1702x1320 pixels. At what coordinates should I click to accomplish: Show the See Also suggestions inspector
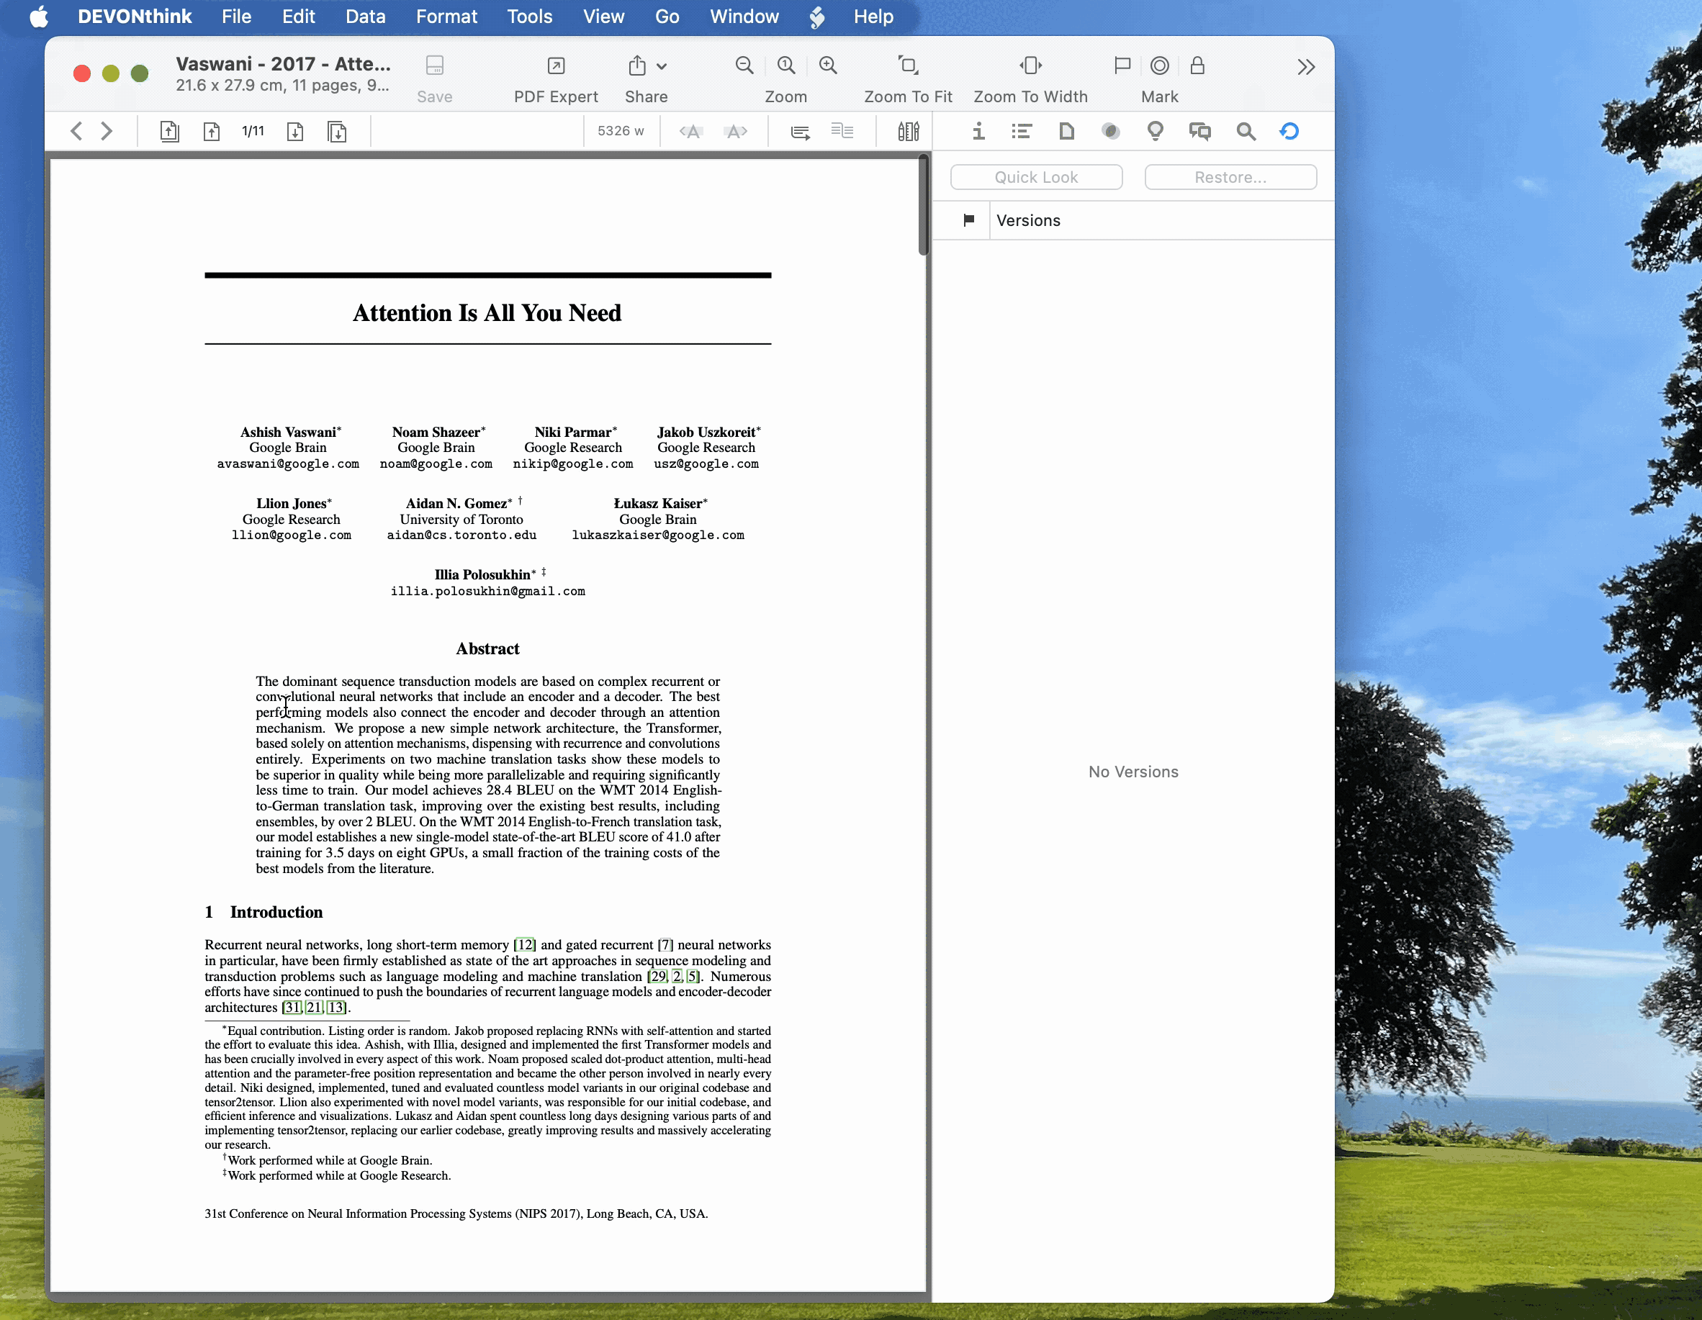click(x=1155, y=131)
